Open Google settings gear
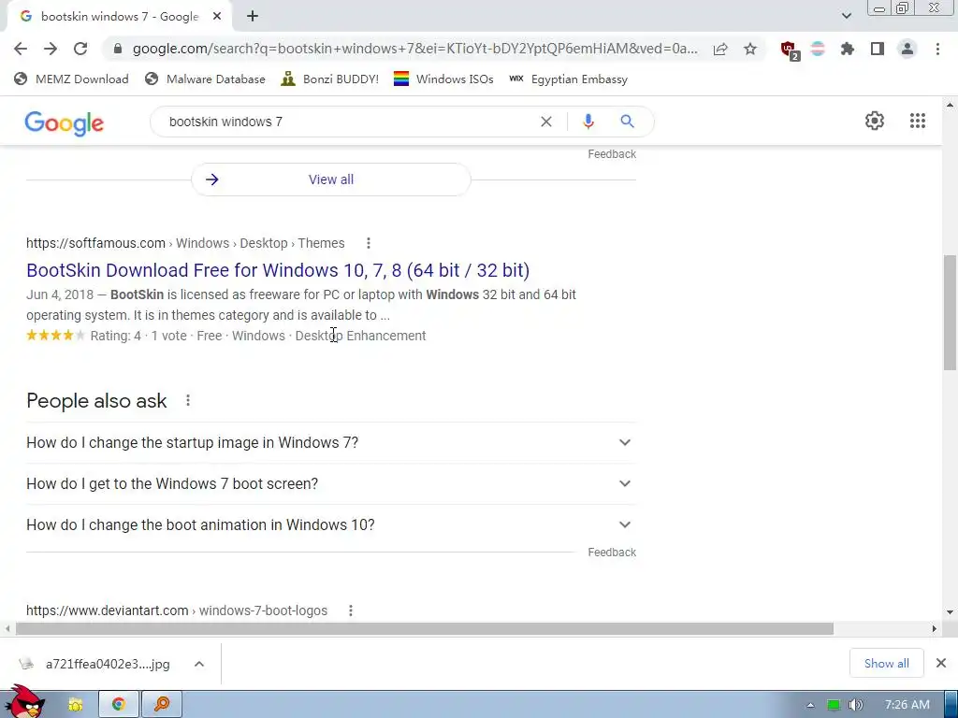 [875, 121]
